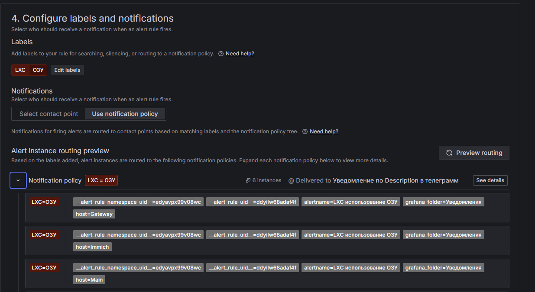Open the Need help link under Labels
The width and height of the screenshot is (535, 292).
pos(240,54)
